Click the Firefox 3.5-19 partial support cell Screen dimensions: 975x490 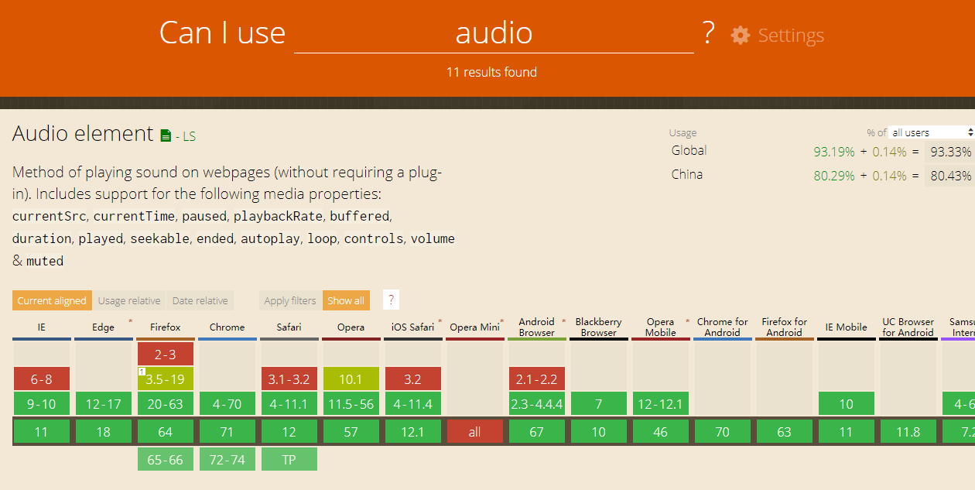click(165, 379)
